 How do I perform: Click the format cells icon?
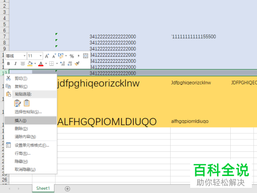pos(8,145)
